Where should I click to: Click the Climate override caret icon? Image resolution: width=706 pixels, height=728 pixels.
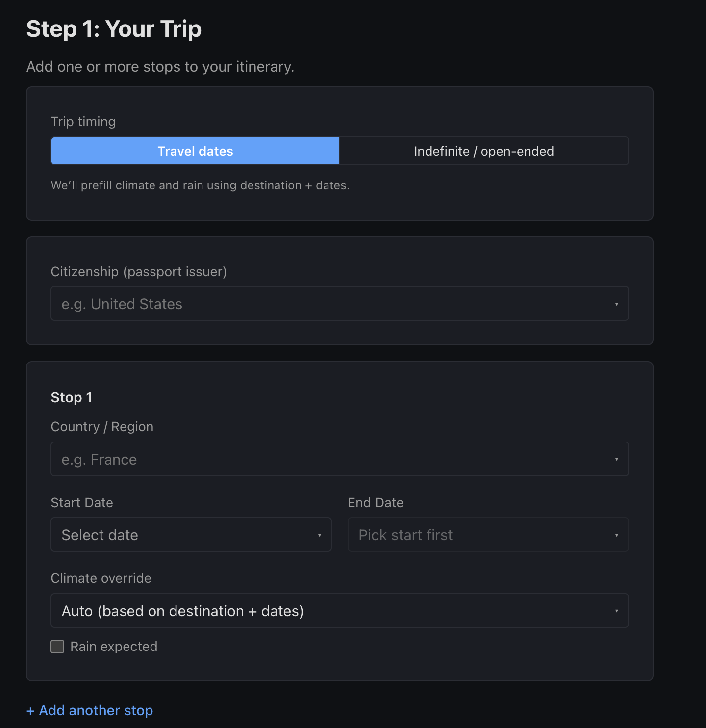(617, 611)
